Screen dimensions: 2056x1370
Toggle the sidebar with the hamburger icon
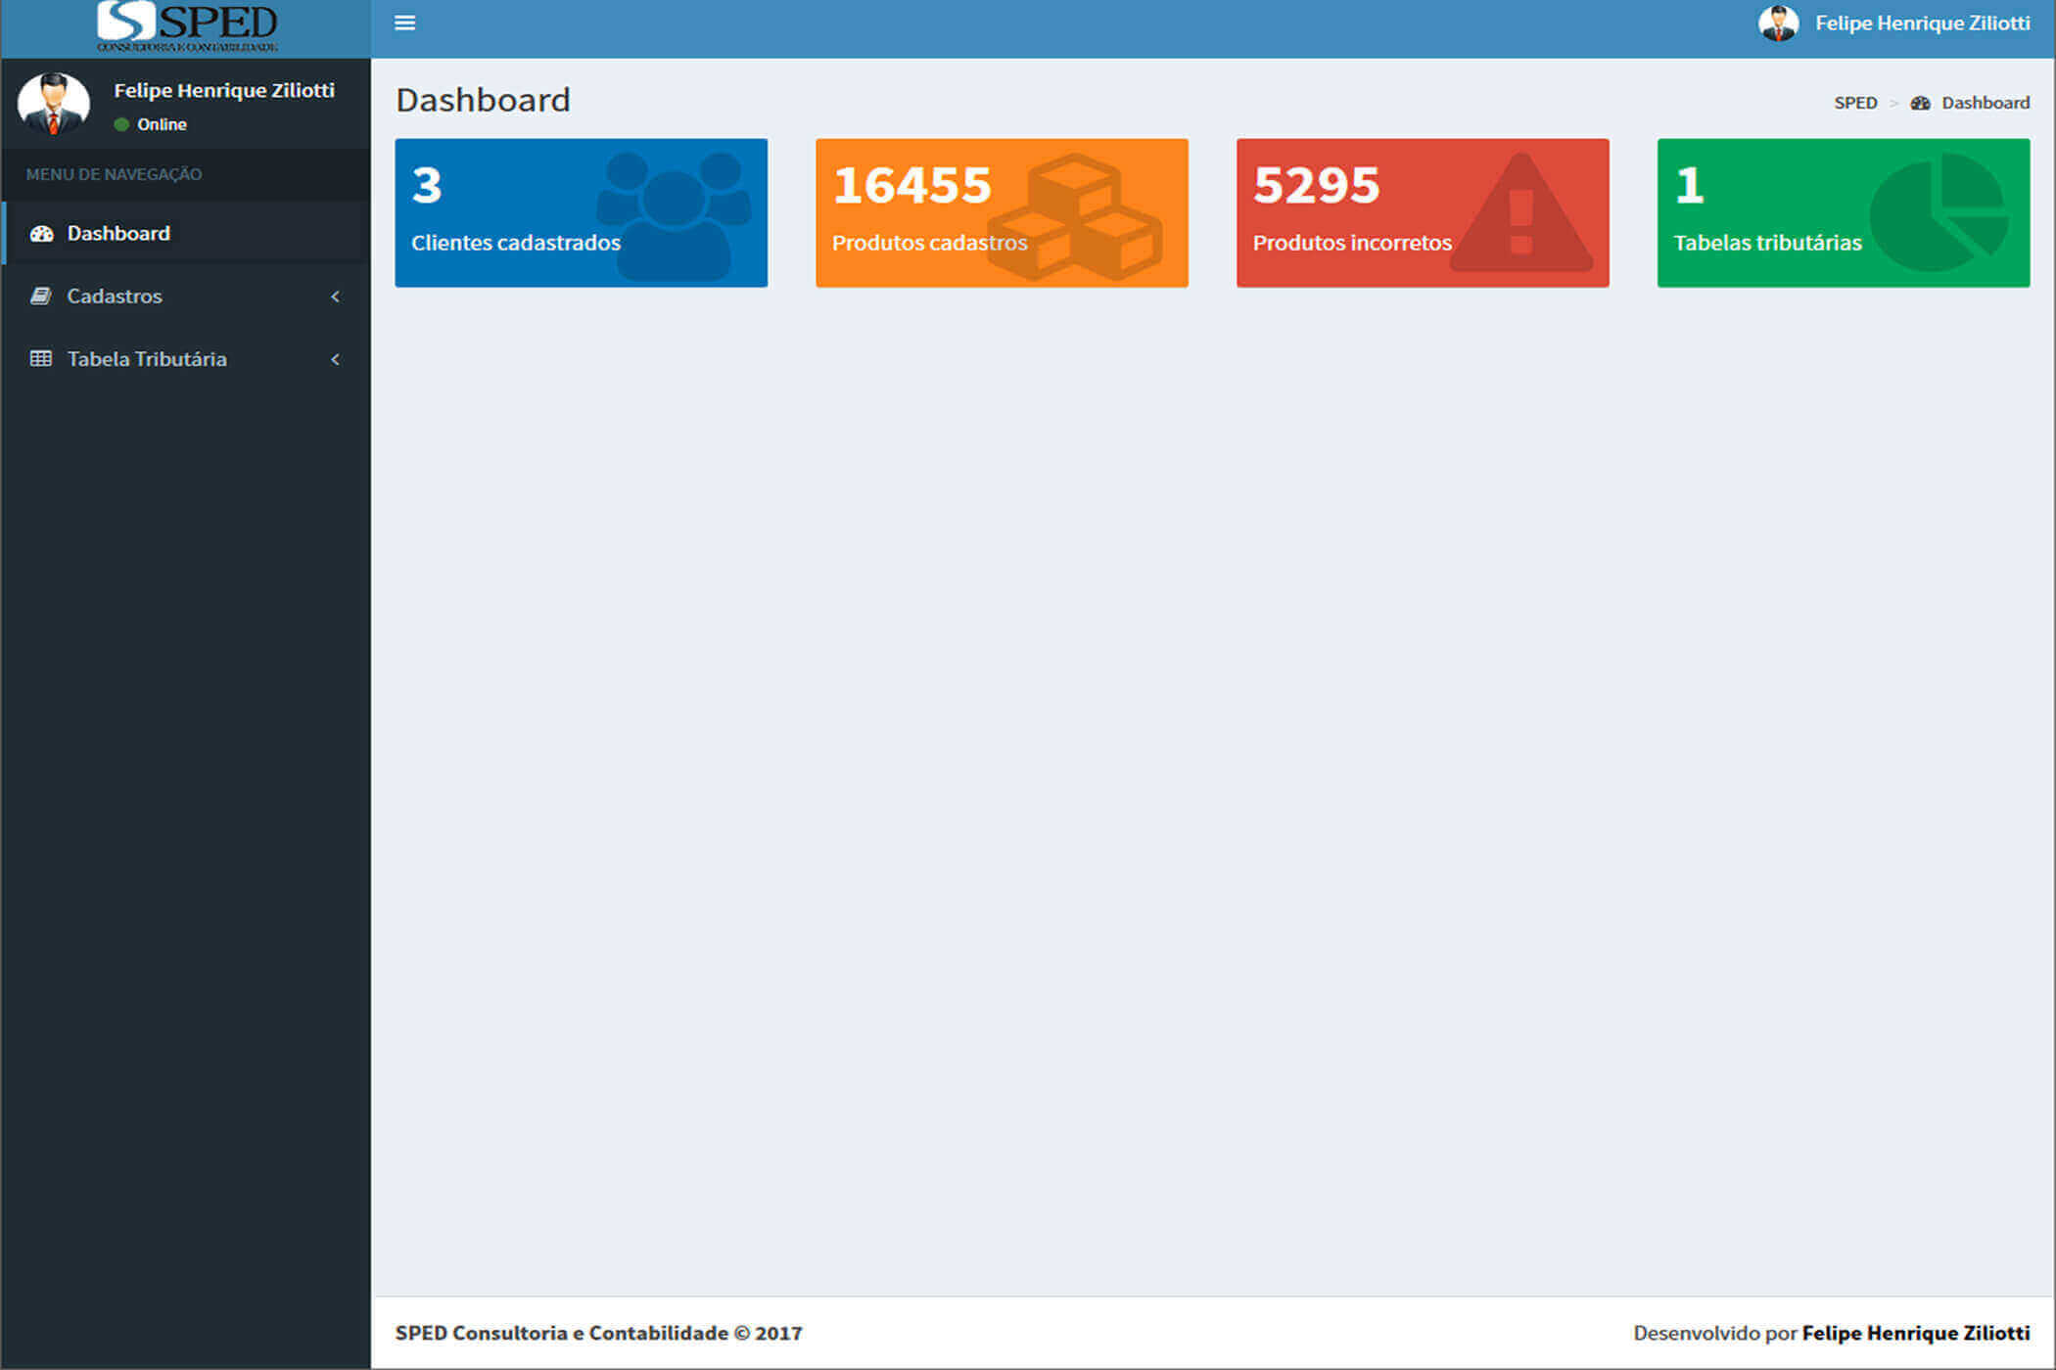[404, 23]
